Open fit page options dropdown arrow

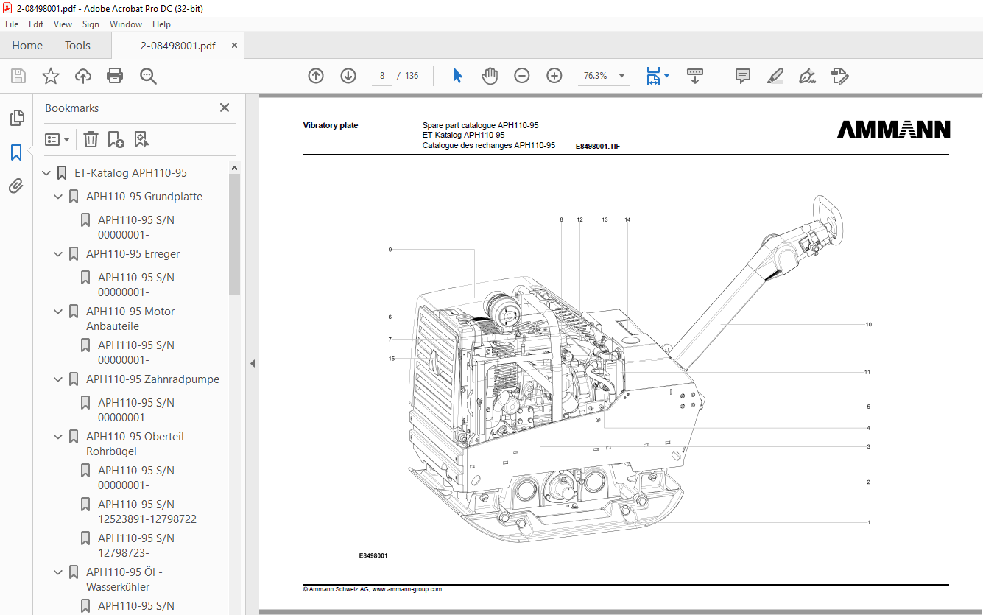[x=667, y=76]
